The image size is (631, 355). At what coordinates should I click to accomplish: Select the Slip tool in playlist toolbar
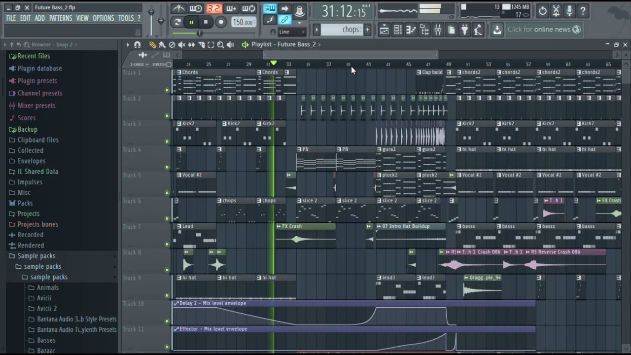(x=191, y=45)
